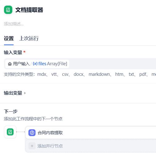
Task: Click the blue LLM icon of 合同内容提取
Action: pos(32,133)
